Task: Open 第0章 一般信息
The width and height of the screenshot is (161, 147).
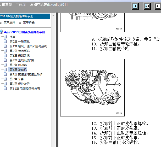Action: click(20, 42)
